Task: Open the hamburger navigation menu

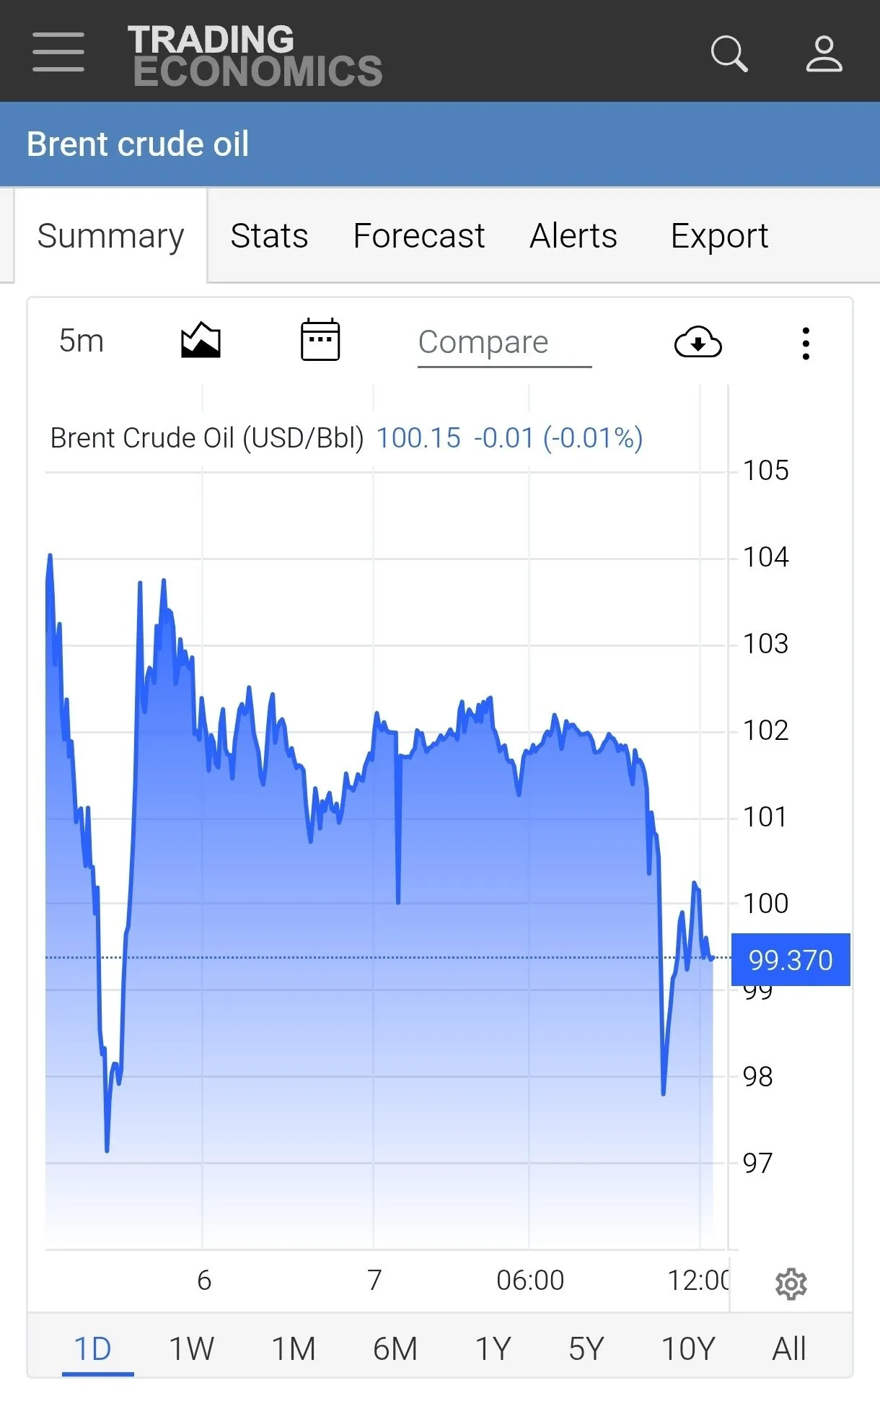Action: 58,52
